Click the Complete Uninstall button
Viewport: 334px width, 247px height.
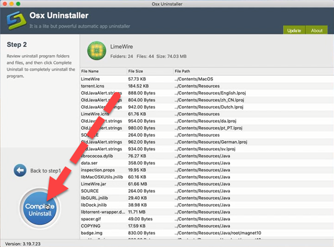(x=40, y=208)
